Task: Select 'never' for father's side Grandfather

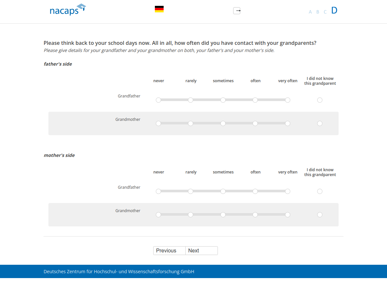Action: [x=158, y=100]
